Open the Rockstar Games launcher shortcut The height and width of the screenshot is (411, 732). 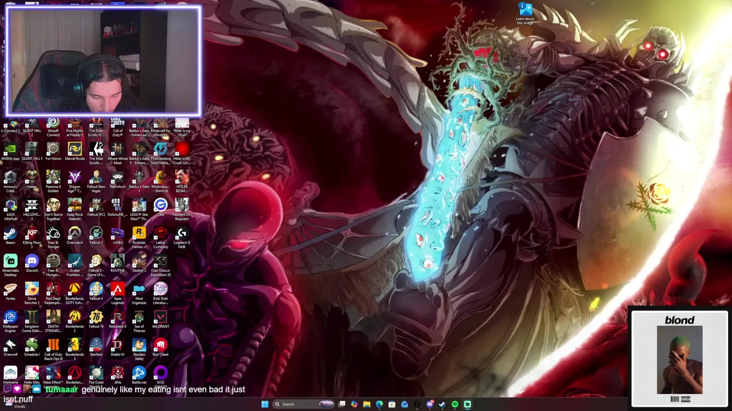139,237
